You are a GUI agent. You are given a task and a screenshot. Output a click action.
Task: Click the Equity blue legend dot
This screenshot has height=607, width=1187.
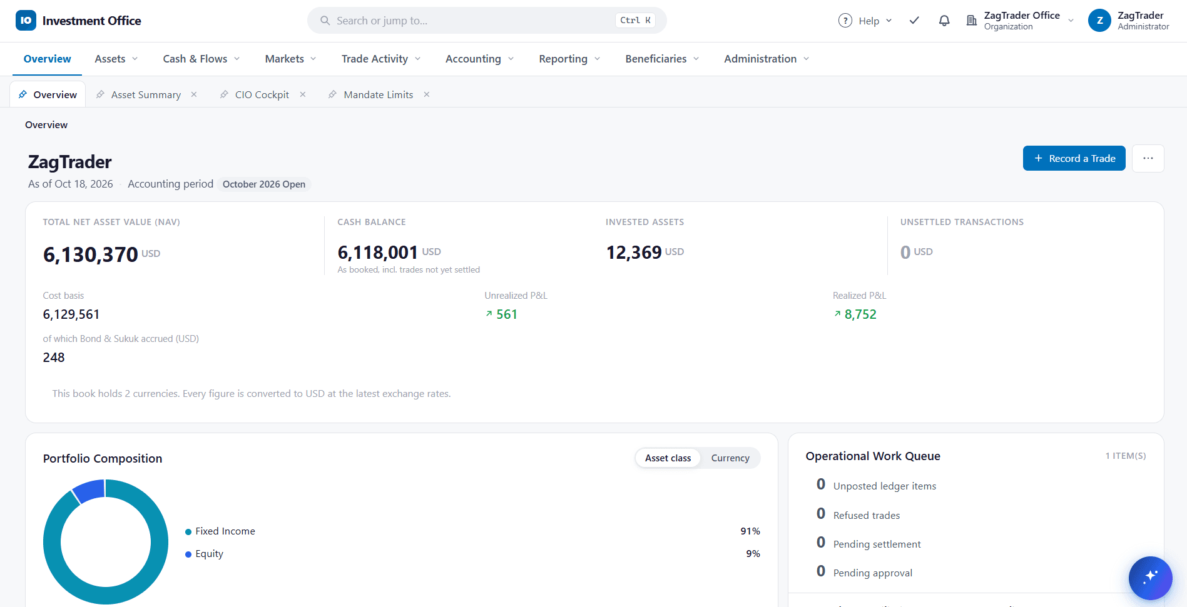point(188,554)
